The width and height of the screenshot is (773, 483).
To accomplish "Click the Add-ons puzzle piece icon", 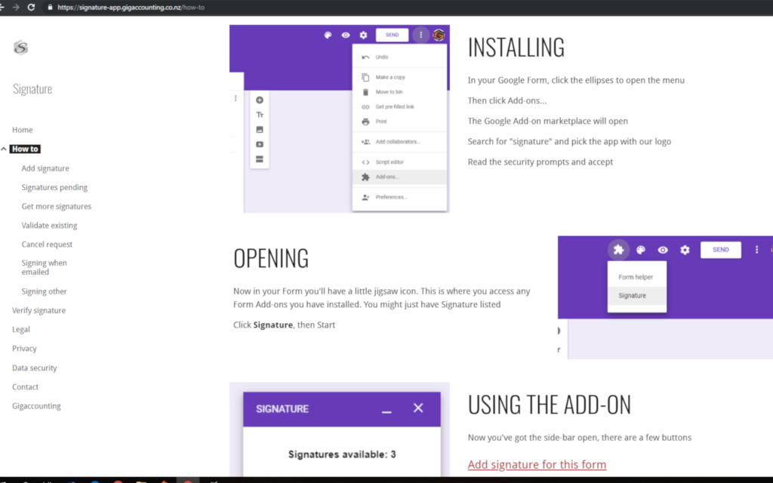I will pos(619,250).
